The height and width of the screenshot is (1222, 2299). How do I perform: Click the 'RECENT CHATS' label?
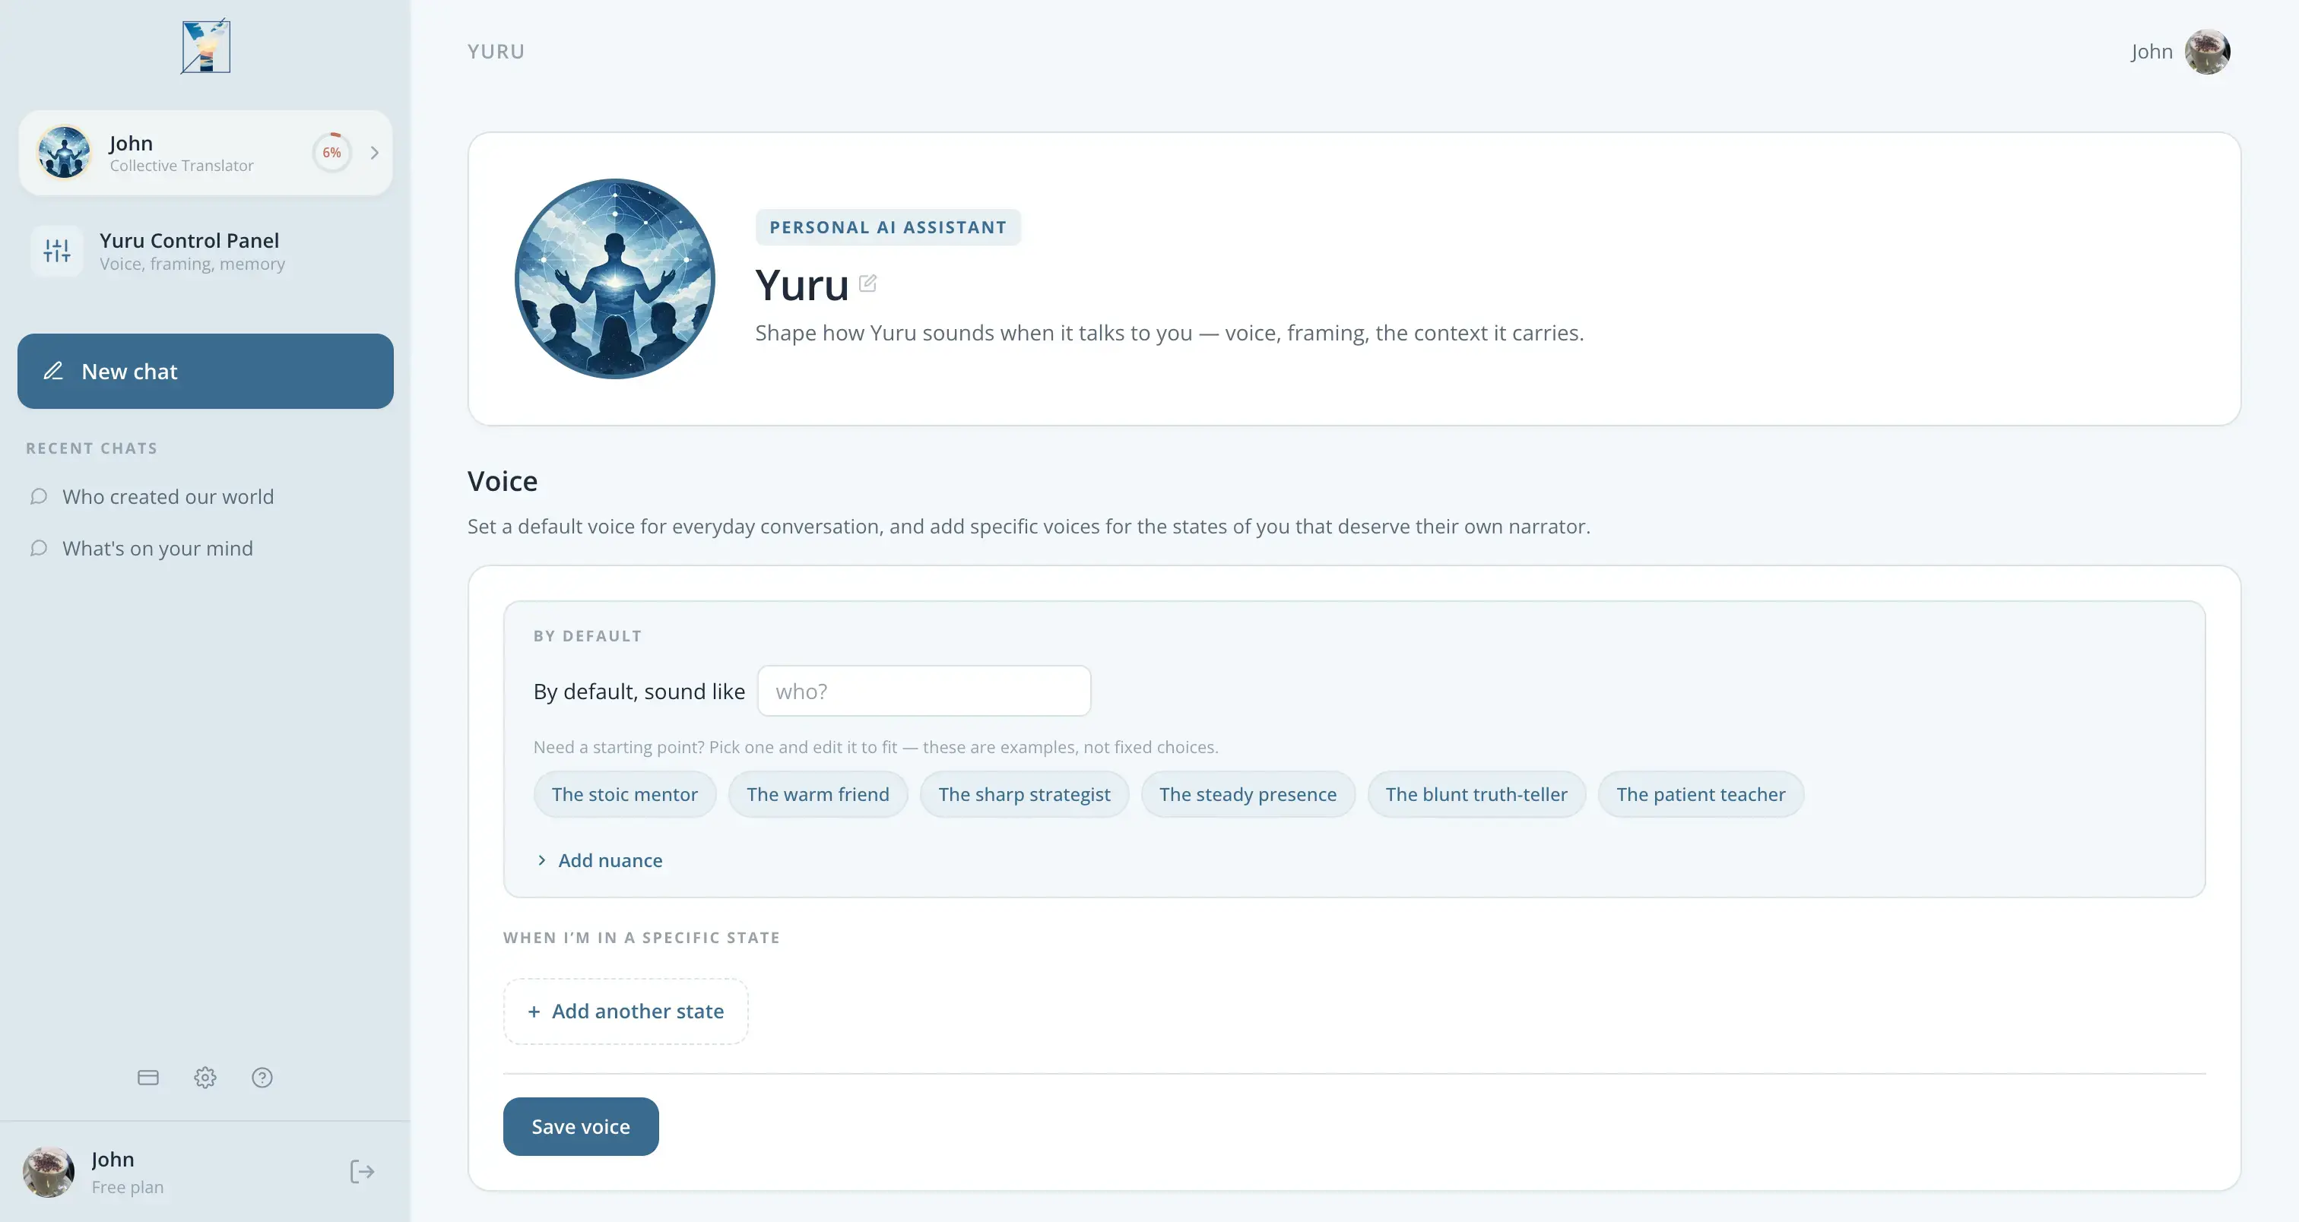(92, 448)
